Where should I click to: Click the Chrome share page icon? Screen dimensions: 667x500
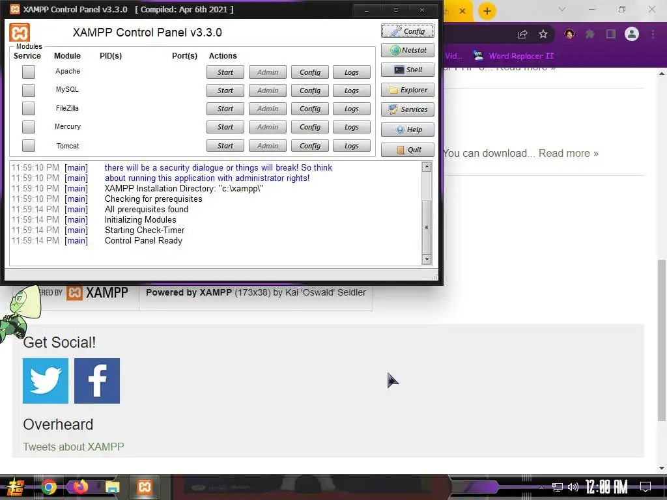pos(522,35)
